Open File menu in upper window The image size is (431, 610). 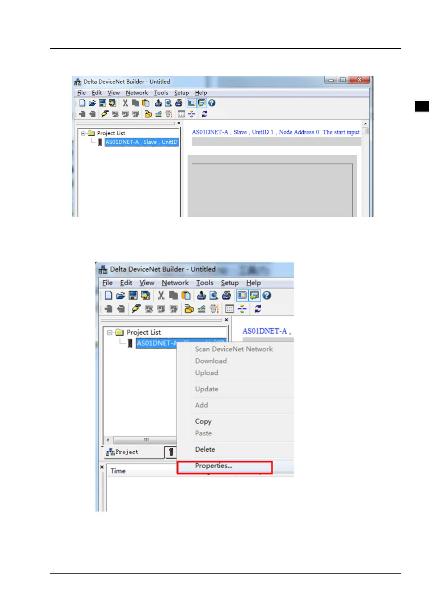point(81,93)
